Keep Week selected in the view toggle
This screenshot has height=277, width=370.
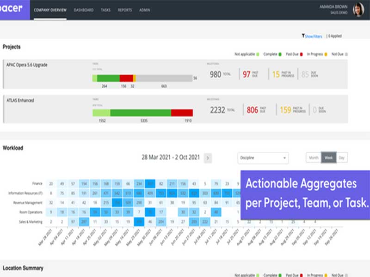pos(327,157)
